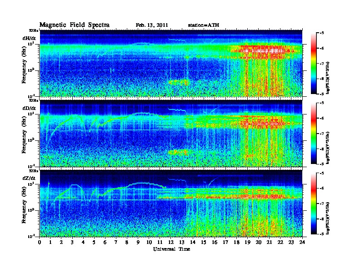Viewport: 360px width, 278px height.
Task: Click the 10^0 frequency tick of the dZ/dt panel
Action: click(31, 210)
